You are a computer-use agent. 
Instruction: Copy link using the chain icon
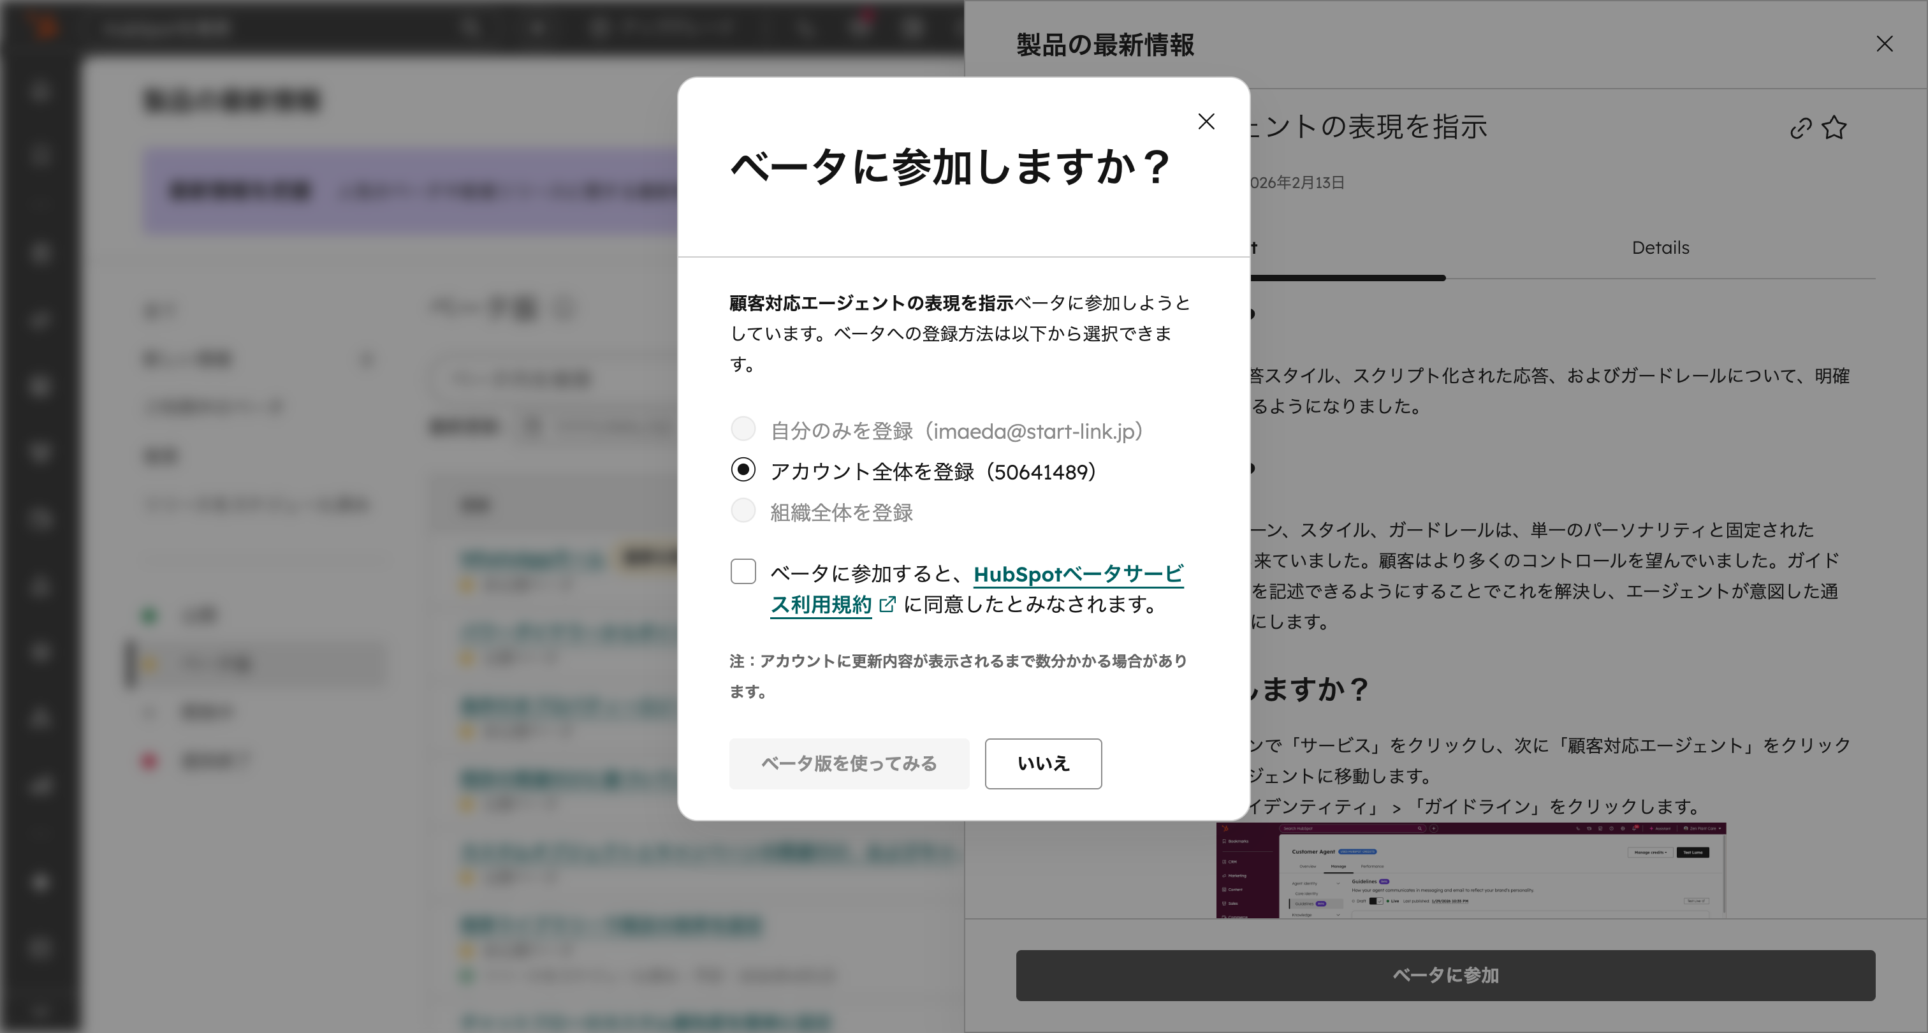1800,128
